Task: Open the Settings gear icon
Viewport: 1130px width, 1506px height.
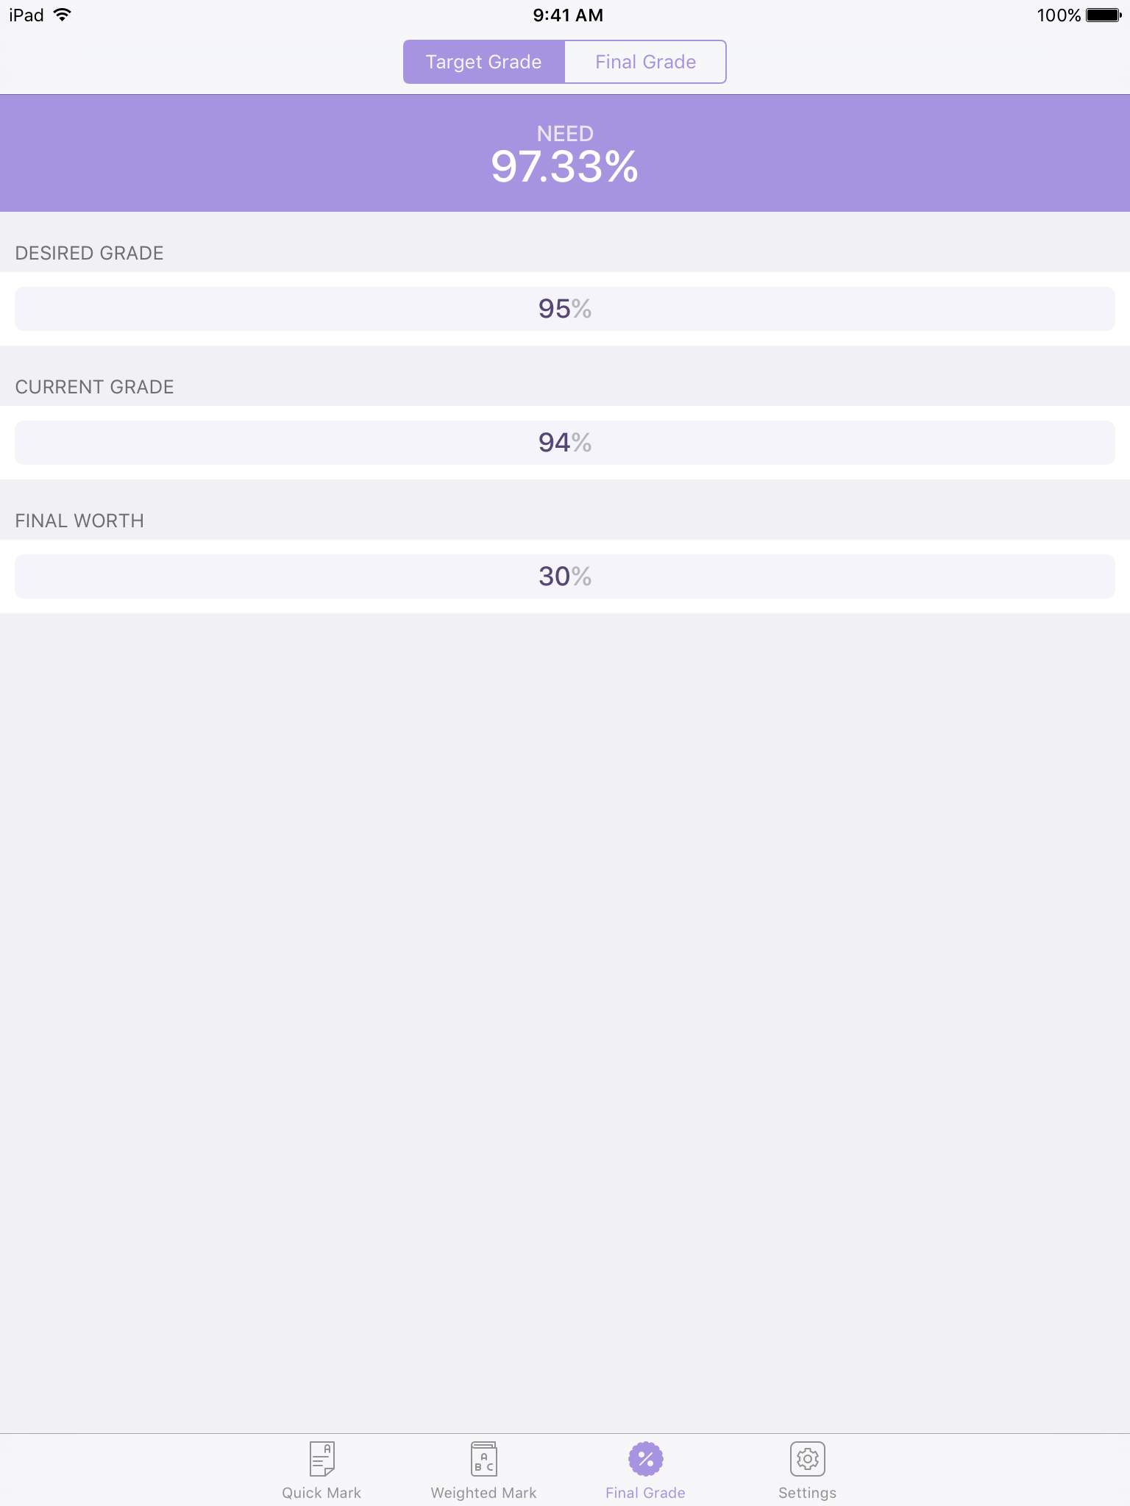Action: (807, 1458)
